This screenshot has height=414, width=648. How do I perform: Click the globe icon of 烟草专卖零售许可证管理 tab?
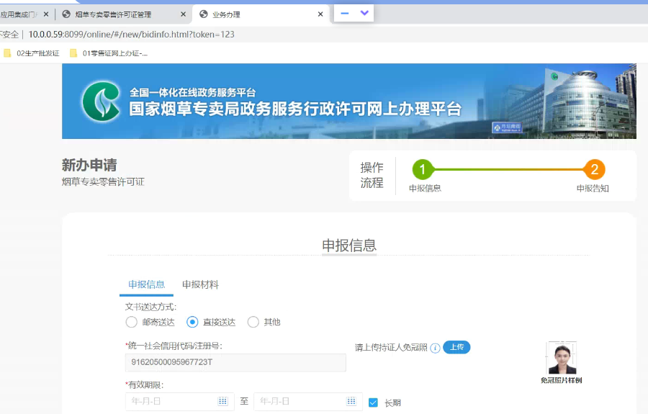pyautogui.click(x=66, y=14)
